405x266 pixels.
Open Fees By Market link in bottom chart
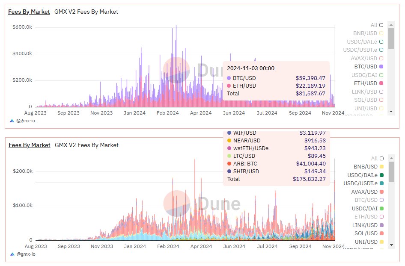[30, 145]
